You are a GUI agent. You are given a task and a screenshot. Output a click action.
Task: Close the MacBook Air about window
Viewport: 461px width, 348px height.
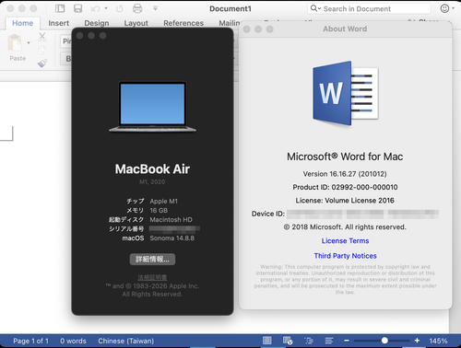click(x=79, y=36)
